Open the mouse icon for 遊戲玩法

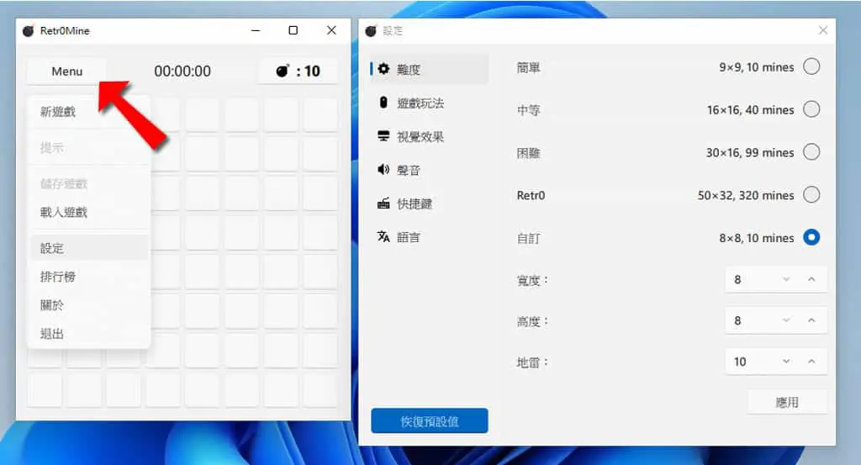coord(383,102)
